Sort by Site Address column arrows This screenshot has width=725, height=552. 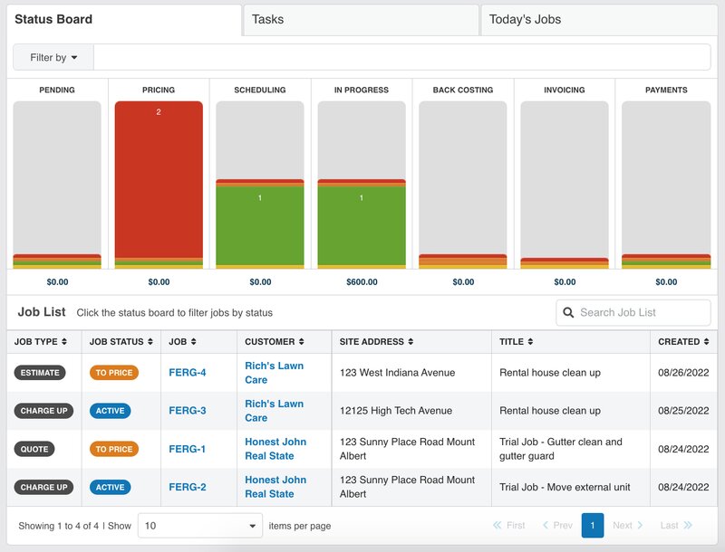point(411,341)
